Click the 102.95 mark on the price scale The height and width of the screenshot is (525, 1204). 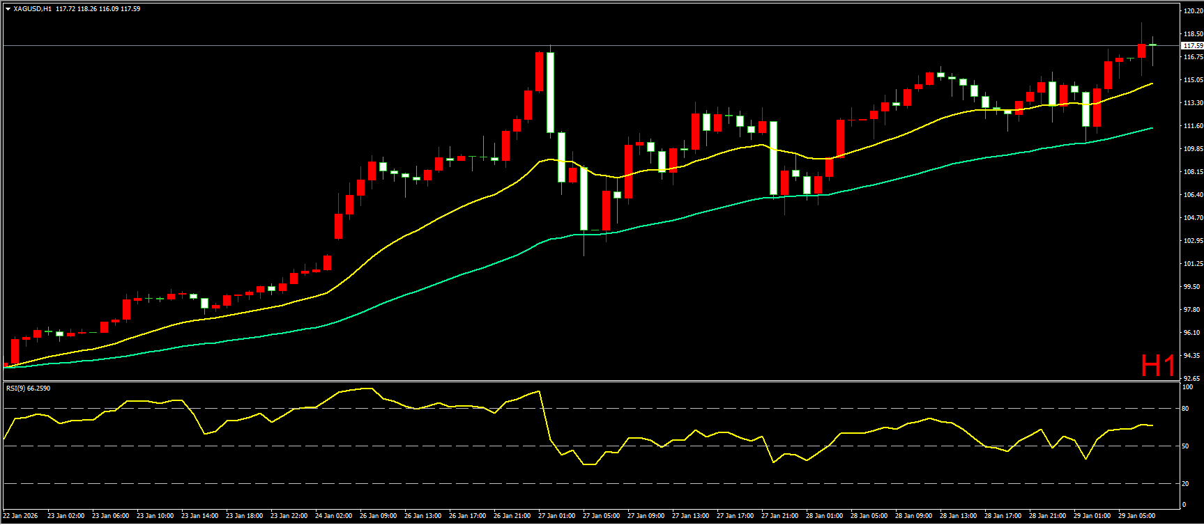[1193, 241]
